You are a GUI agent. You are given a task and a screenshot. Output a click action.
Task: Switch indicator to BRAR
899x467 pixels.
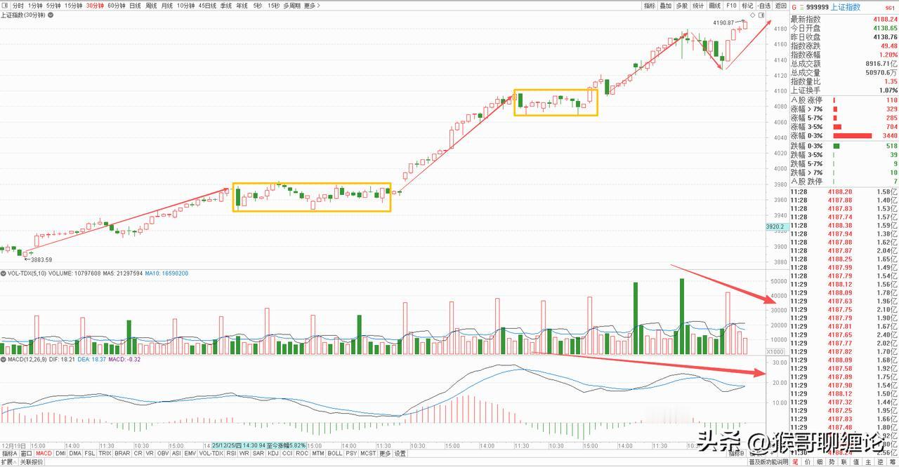(123, 454)
